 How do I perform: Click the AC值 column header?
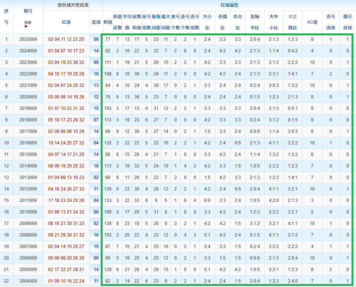click(x=312, y=22)
